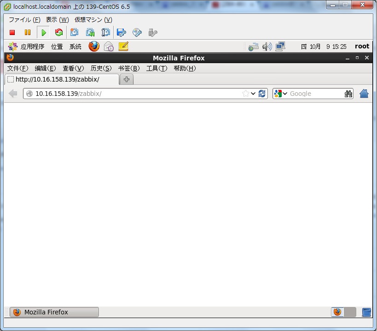This screenshot has width=377, height=331.
Task: Open the 应用程序 applications menu
Action: pyautogui.click(x=33, y=47)
